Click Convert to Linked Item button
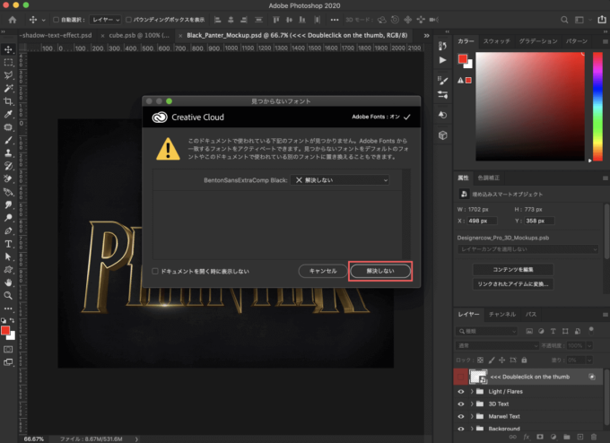This screenshot has width=610, height=443. 513,284
